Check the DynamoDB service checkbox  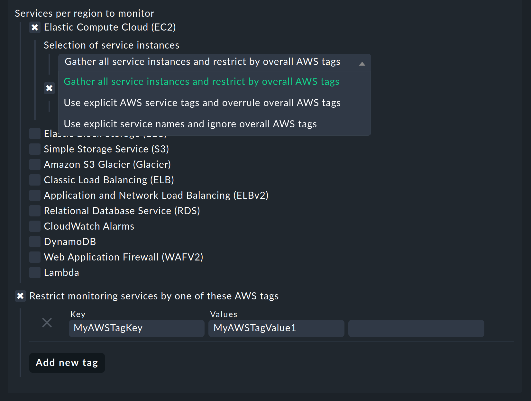point(34,242)
